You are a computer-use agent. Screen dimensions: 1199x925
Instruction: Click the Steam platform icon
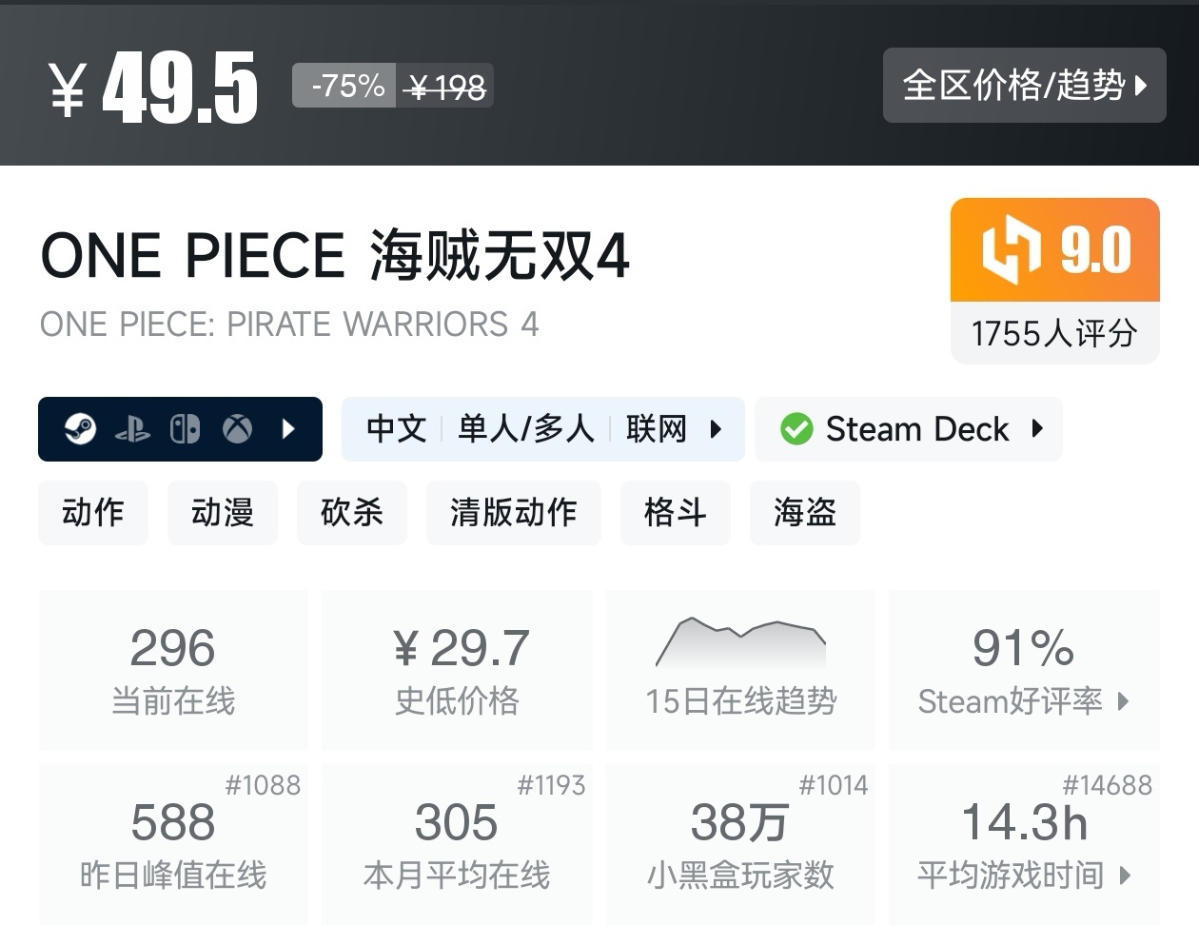[x=80, y=429]
